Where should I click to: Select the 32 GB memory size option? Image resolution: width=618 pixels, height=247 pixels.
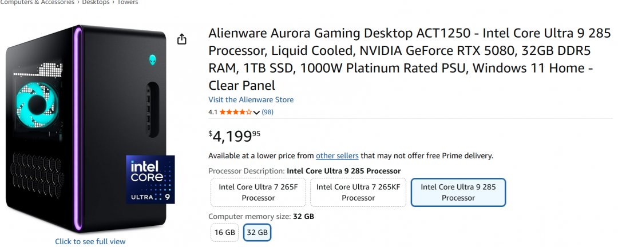[x=257, y=233]
